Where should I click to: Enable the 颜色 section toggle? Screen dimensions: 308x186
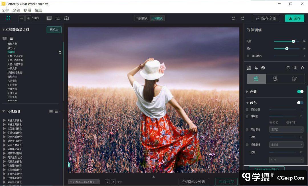pos(300,103)
